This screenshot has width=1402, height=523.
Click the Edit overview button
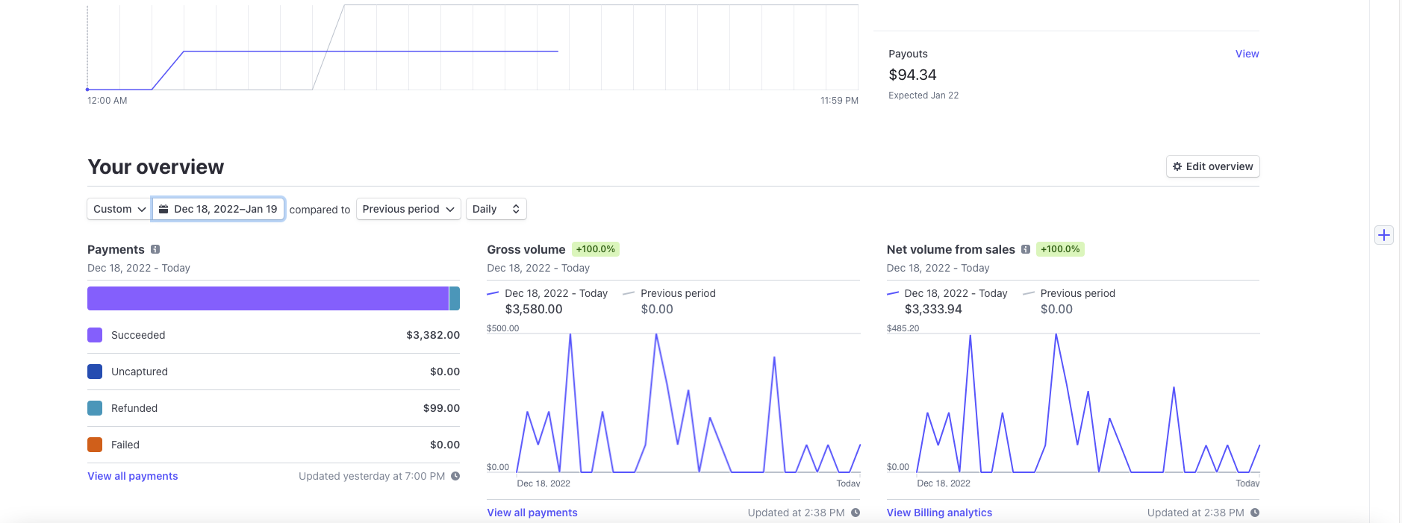point(1213,166)
